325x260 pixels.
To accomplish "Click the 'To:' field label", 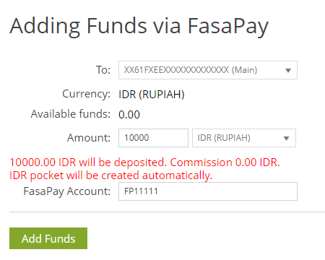I will click(103, 70).
